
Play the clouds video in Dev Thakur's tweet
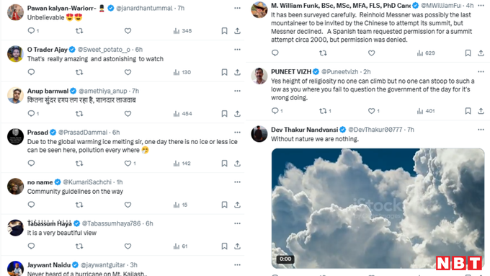coord(378,208)
